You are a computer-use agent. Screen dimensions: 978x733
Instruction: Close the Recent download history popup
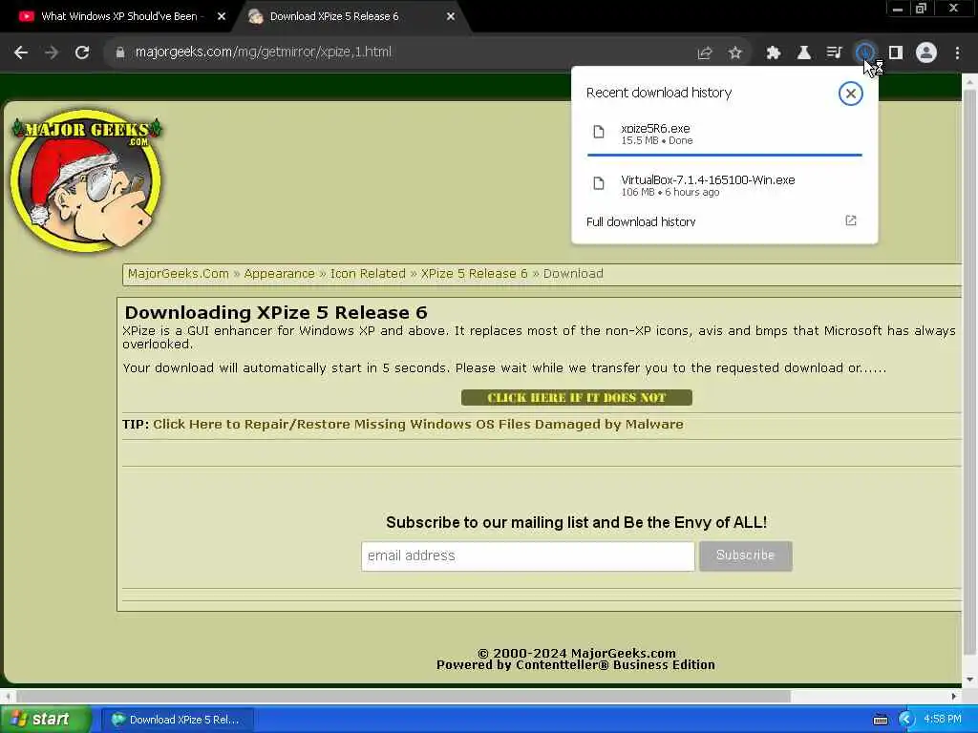coord(850,94)
